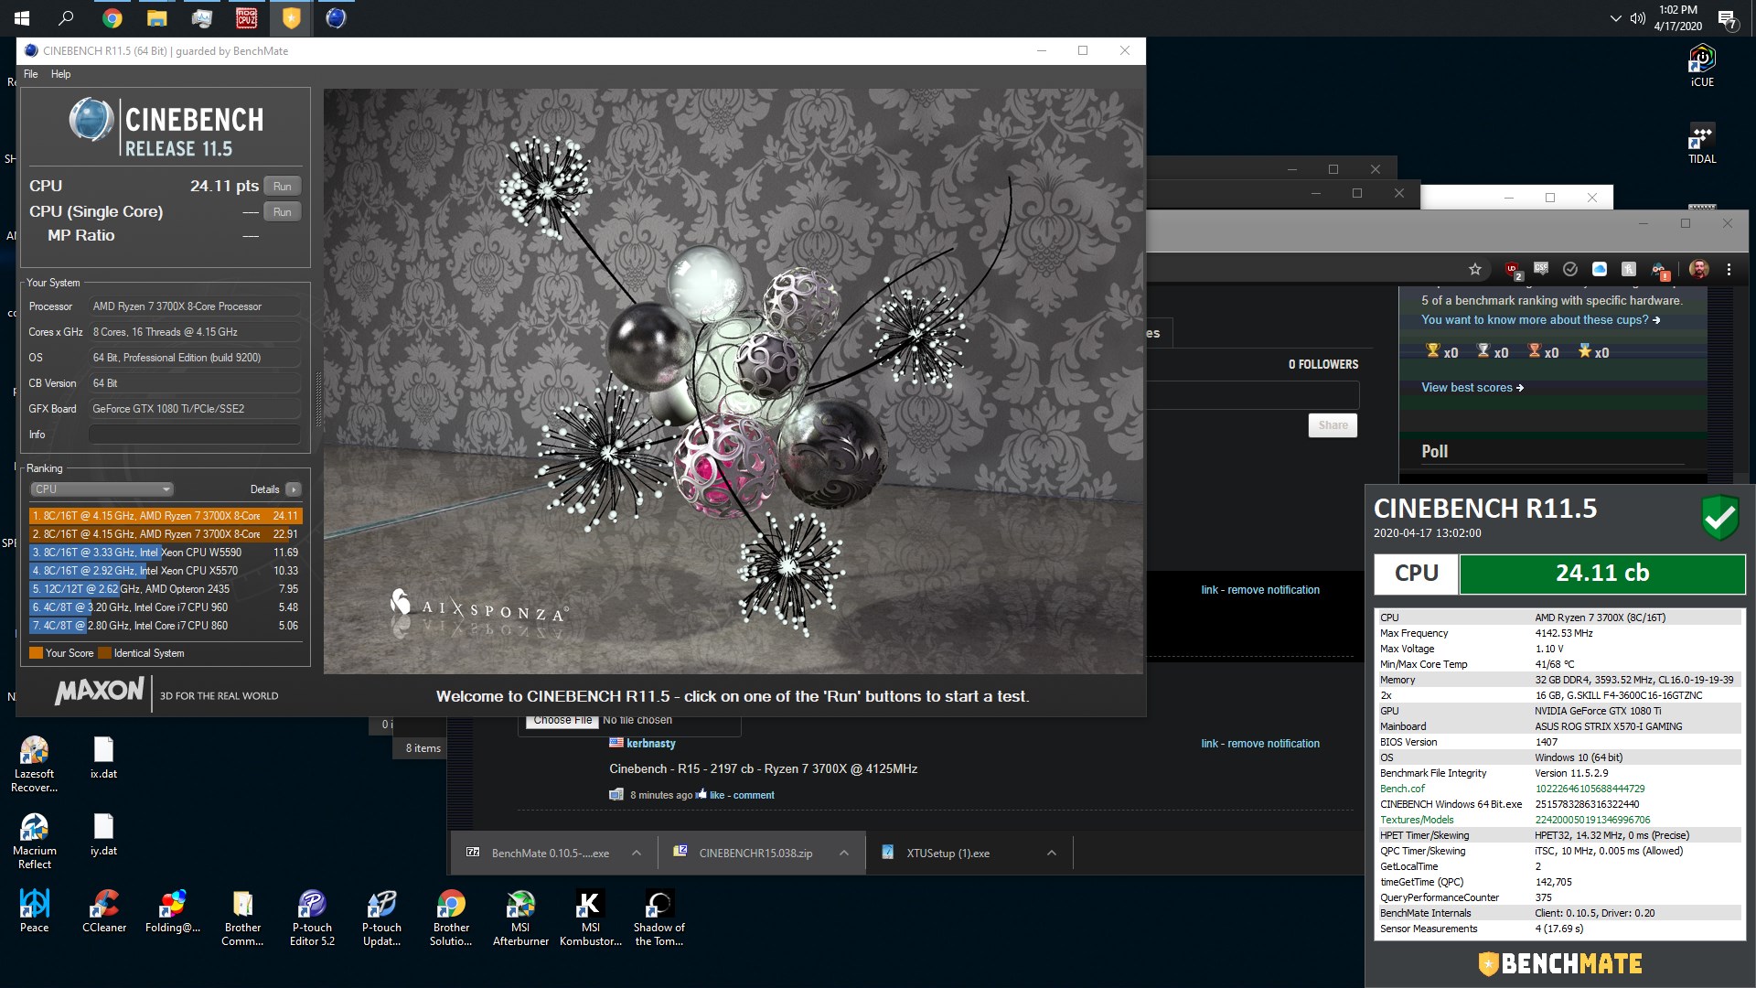Open Chrome three-dot menu

pyautogui.click(x=1729, y=269)
